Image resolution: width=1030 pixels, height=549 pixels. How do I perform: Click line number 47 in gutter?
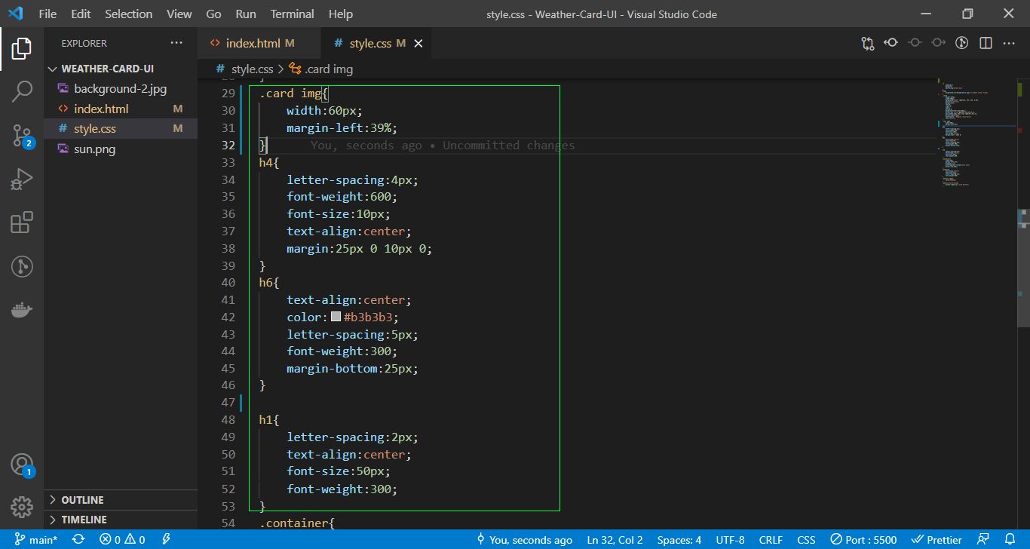[x=228, y=403]
